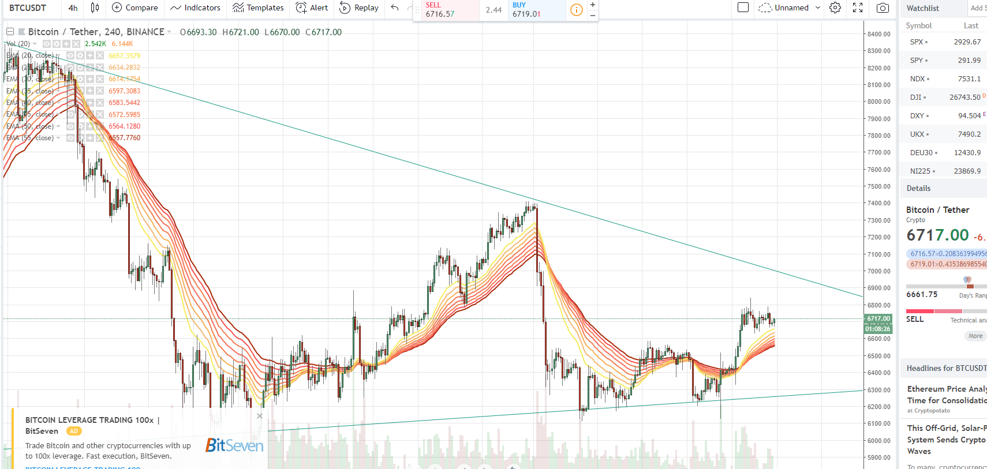Remove the EMA (20, close) indicator
Viewport: 987px width, 469px height.
[100, 55]
